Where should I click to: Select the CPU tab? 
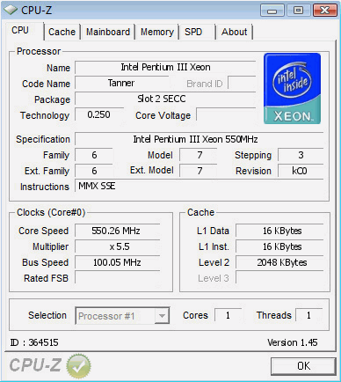[20, 30]
